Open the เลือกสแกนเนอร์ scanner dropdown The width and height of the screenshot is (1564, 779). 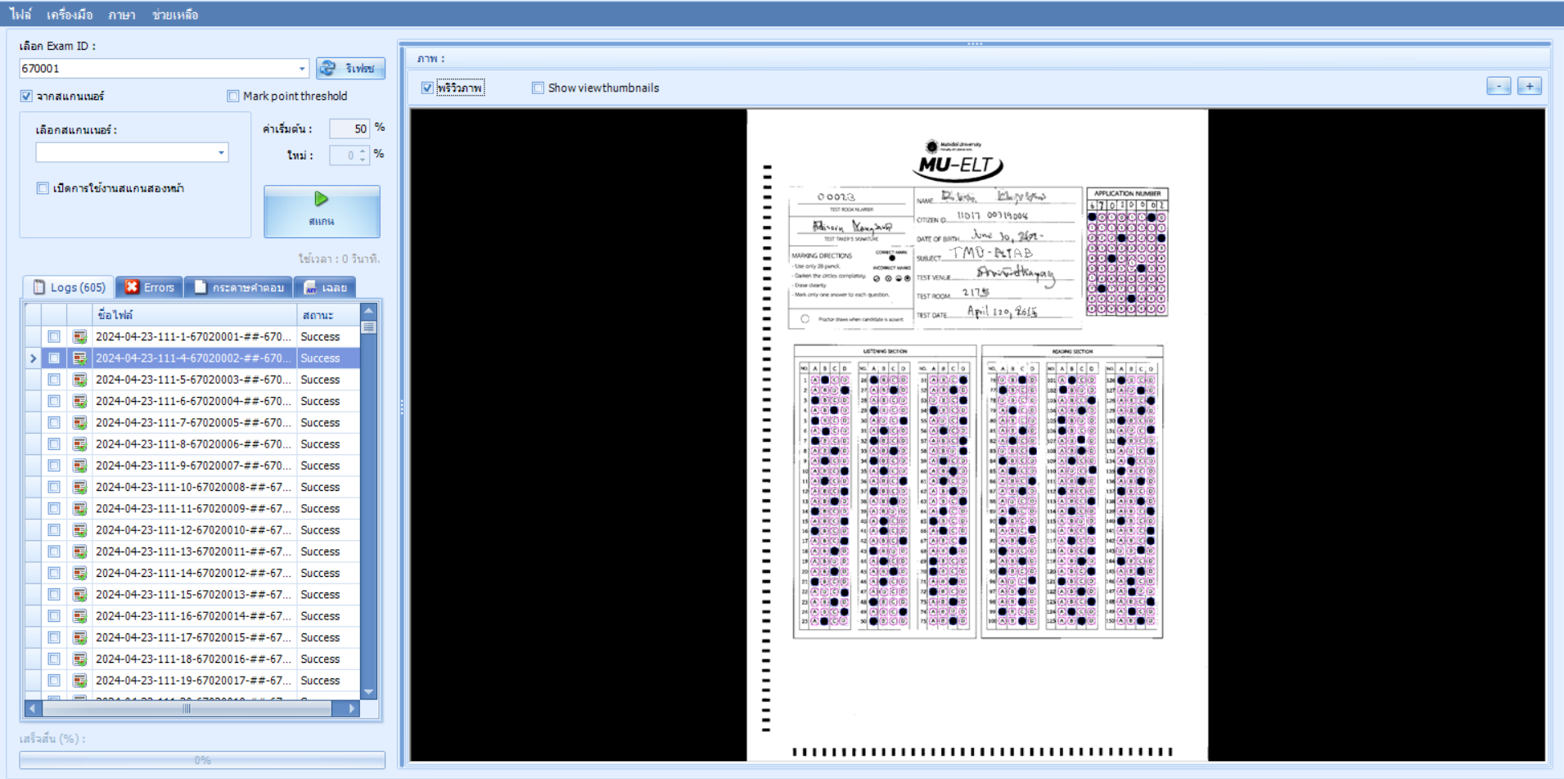(x=219, y=152)
